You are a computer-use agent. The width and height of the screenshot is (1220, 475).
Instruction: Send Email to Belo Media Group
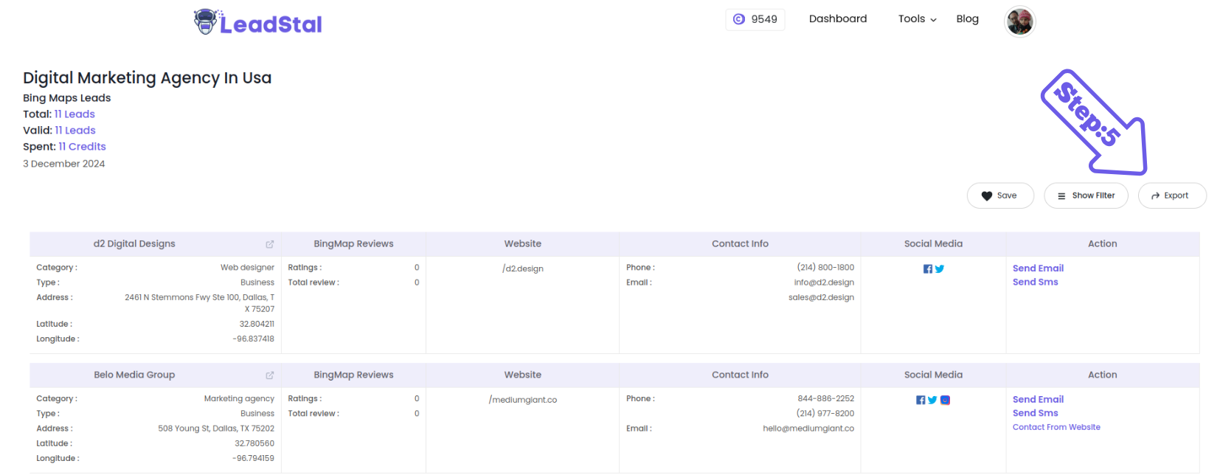click(x=1038, y=400)
